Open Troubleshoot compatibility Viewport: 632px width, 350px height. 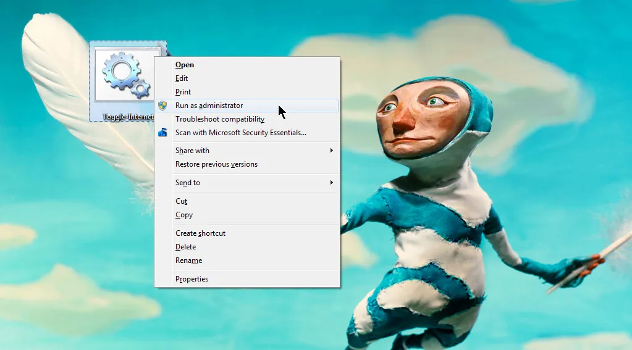tap(220, 119)
